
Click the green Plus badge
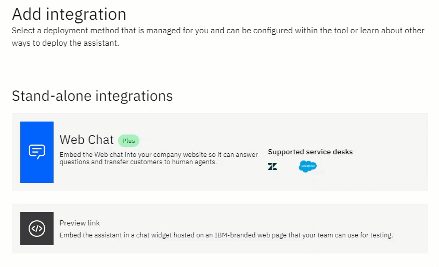click(128, 141)
